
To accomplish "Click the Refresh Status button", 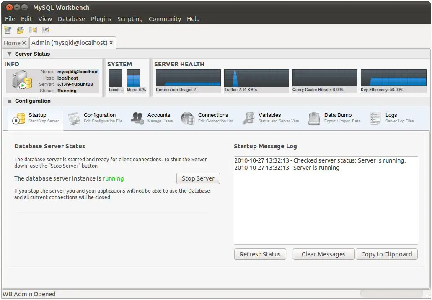I will (260, 254).
